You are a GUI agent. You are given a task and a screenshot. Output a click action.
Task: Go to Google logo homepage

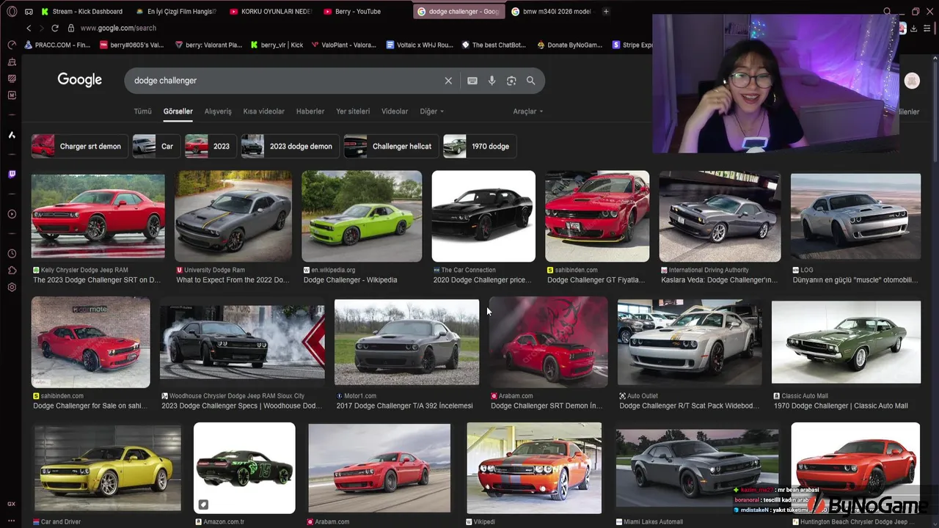click(x=80, y=80)
